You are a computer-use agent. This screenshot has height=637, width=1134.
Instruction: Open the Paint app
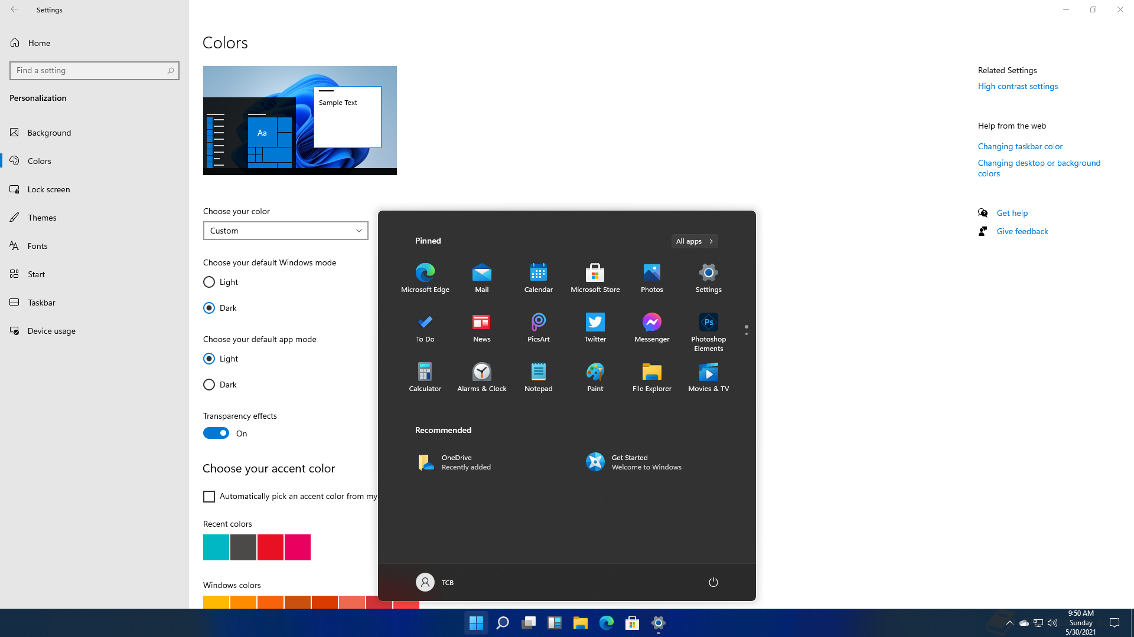click(x=595, y=377)
